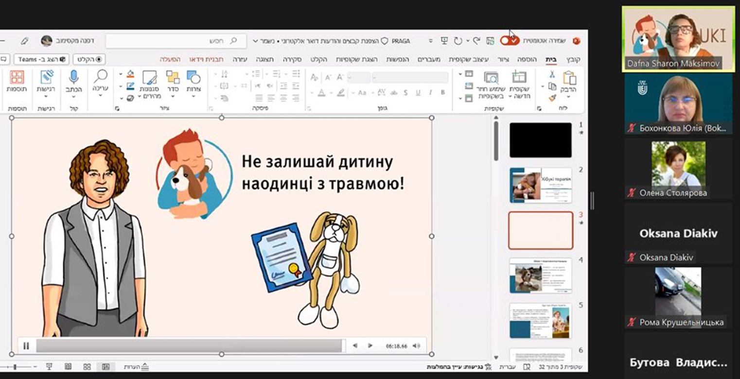This screenshot has height=379, width=740.
Task: Switch to the Transitions (מעברים) tab
Action: (x=428, y=59)
